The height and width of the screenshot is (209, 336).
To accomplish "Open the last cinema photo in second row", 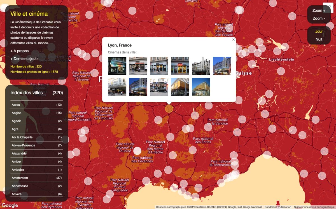I will pyautogui.click(x=201, y=87).
